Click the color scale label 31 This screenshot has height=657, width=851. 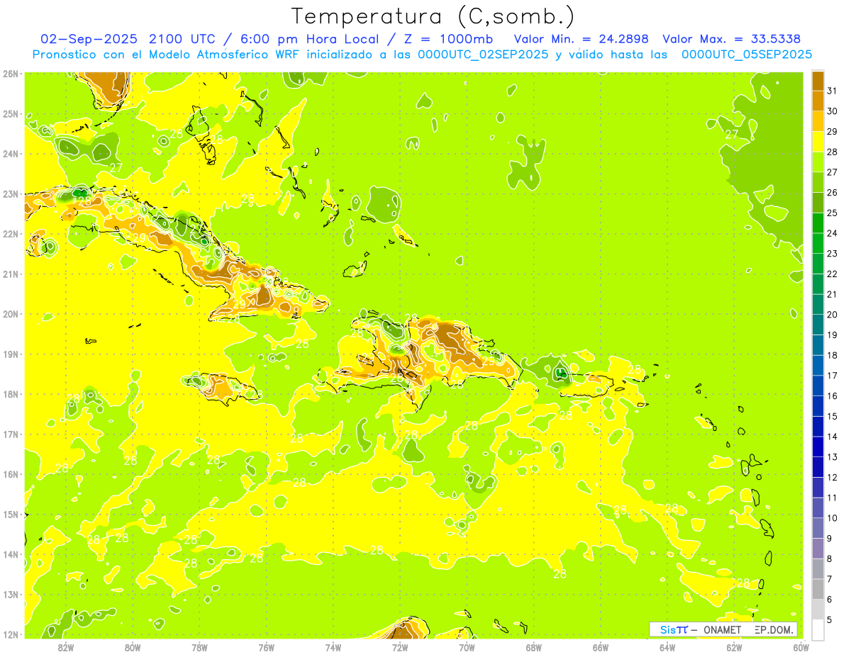click(833, 91)
